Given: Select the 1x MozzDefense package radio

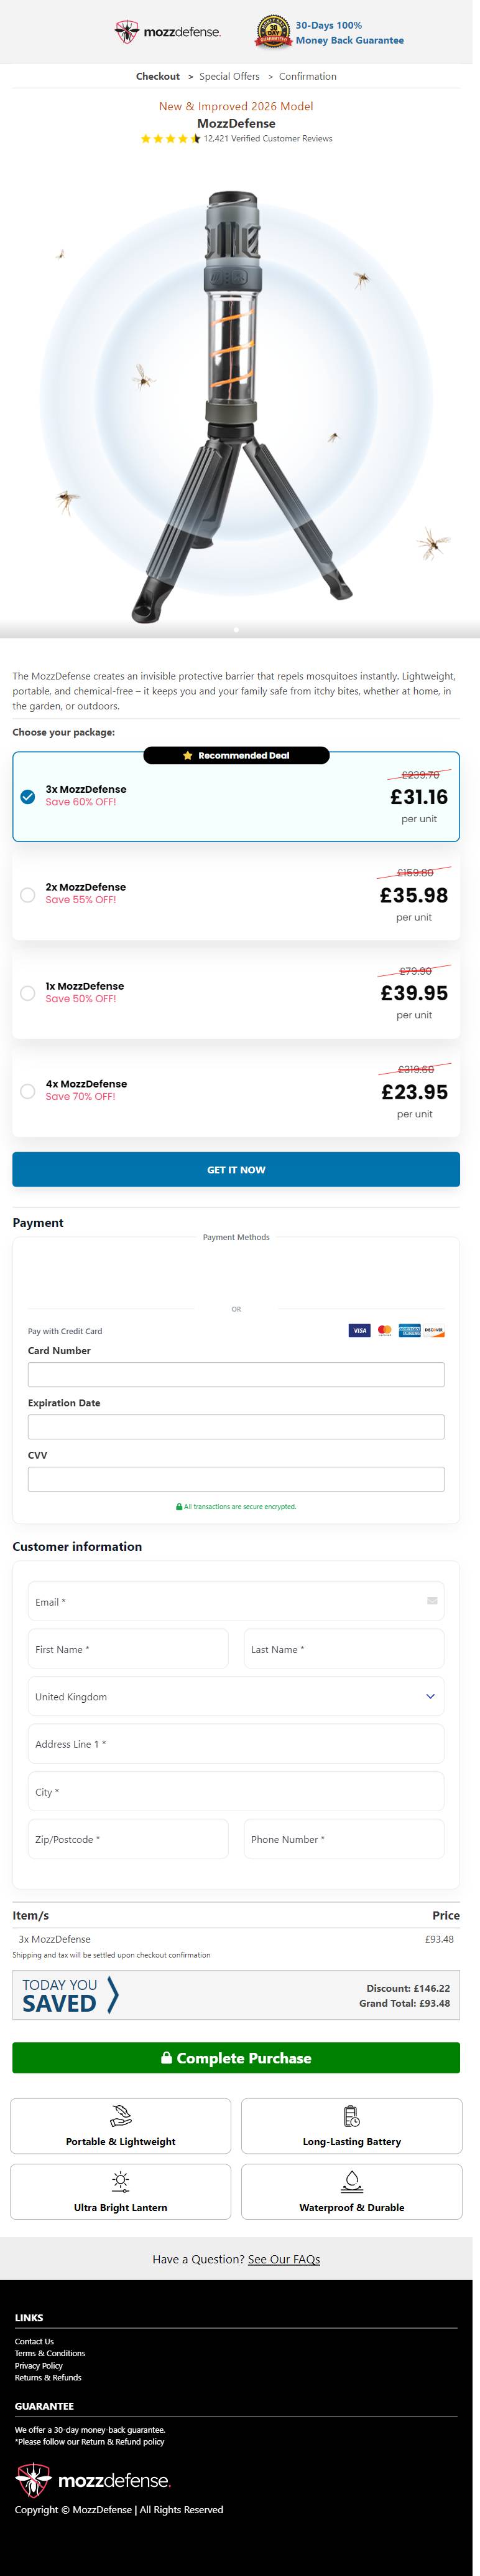Looking at the screenshot, I should click(28, 993).
